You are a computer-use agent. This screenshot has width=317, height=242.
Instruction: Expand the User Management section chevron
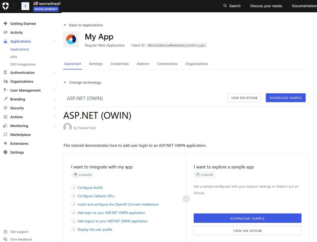[x=54, y=90]
